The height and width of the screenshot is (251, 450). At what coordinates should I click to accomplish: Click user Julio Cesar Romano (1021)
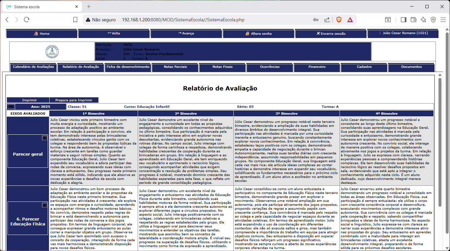click(x=403, y=34)
